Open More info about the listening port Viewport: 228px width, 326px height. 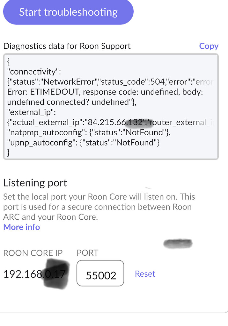pos(21,227)
